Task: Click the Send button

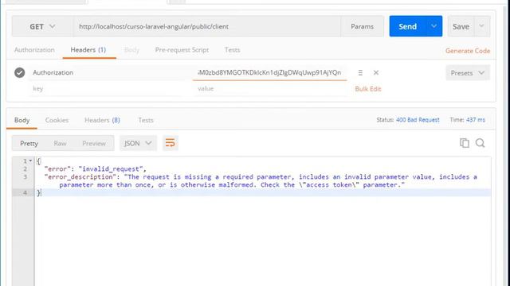Action: coord(407,26)
